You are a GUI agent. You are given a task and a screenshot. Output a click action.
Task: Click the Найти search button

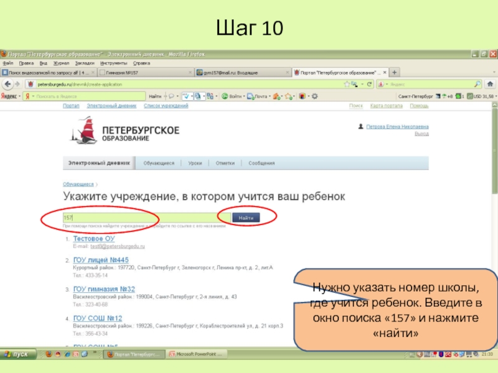click(246, 218)
